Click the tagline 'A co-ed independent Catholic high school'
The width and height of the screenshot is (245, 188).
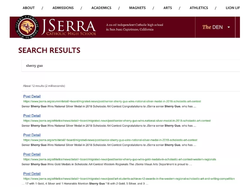(135, 25)
